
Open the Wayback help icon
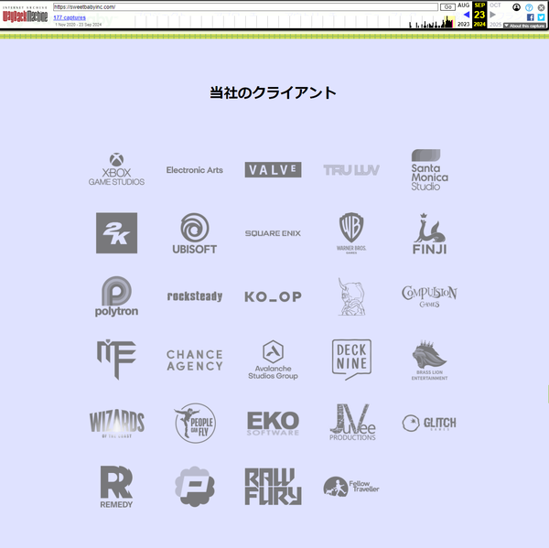pyautogui.click(x=529, y=7)
